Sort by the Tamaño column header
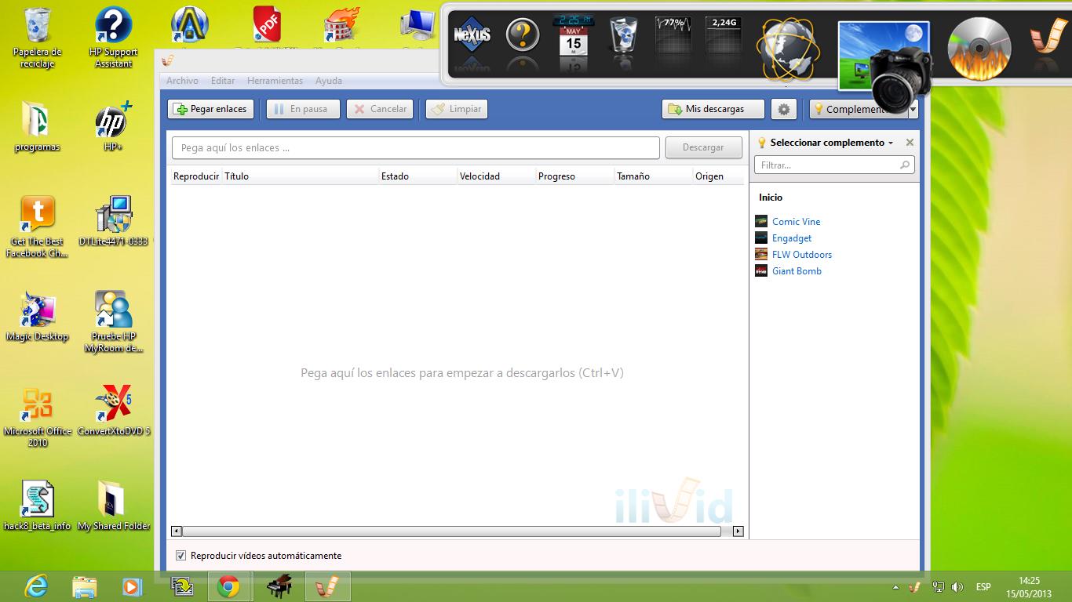This screenshot has height=602, width=1072. [x=654, y=176]
